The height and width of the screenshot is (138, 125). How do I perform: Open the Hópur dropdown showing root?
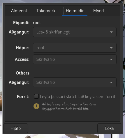click(x=75, y=48)
